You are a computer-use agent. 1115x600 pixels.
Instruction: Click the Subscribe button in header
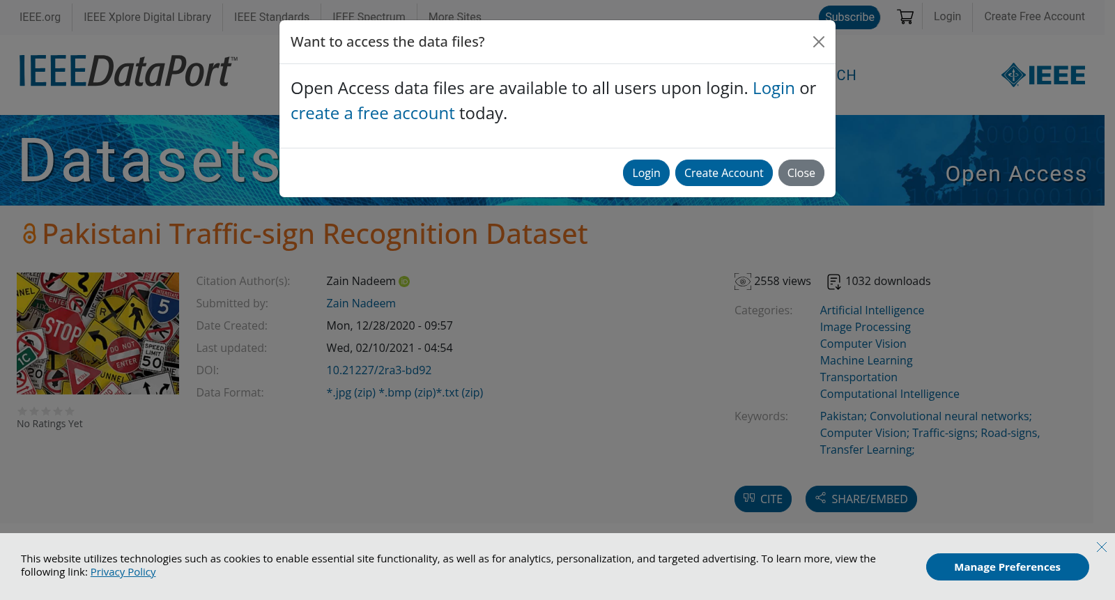[x=849, y=17]
